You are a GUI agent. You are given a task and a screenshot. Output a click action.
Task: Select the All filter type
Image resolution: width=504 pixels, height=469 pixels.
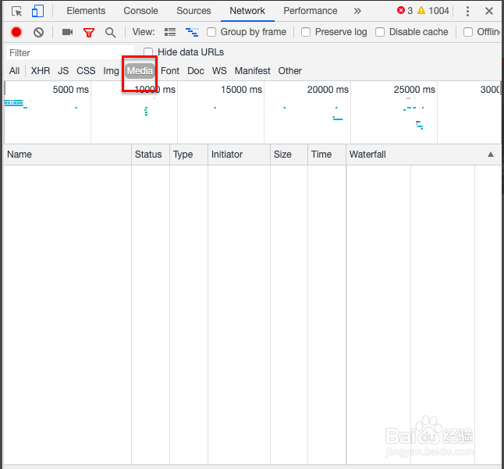[15, 71]
